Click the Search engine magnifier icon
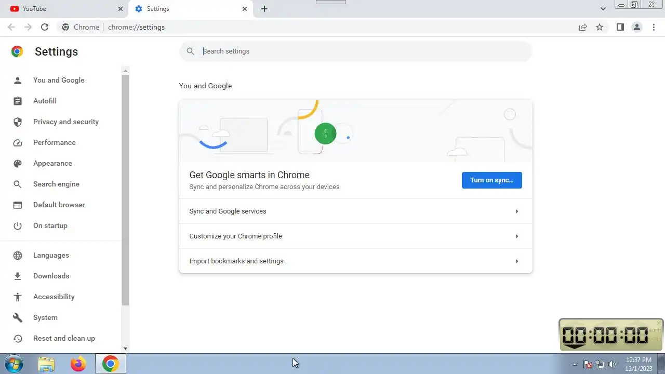Screen dimensions: 665x374 [x=18, y=184]
